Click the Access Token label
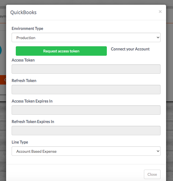The image size is (173, 181). point(23,60)
